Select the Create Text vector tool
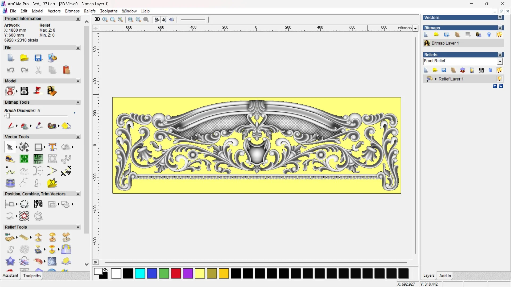The width and height of the screenshot is (511, 287). click(52, 147)
